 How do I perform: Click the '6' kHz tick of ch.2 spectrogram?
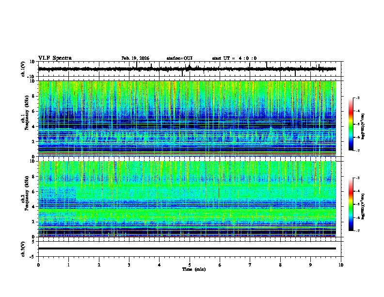pos(34,192)
